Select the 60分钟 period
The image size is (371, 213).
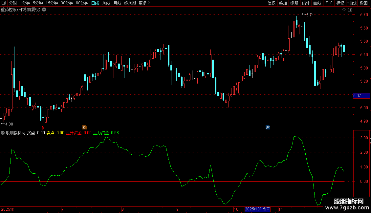[x=82, y=3]
